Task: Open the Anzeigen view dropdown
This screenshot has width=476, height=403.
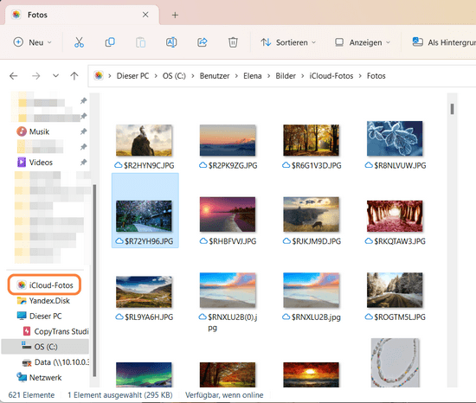Action: (x=362, y=42)
